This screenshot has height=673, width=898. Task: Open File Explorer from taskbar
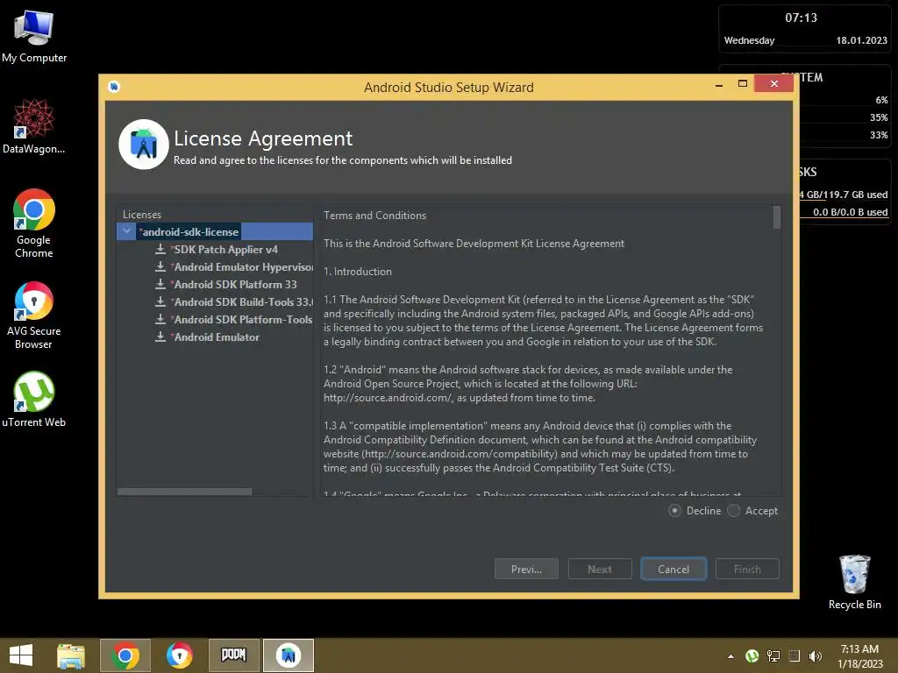click(71, 655)
